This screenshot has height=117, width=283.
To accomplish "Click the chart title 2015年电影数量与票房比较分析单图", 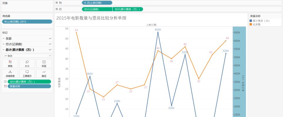I will (91, 18).
